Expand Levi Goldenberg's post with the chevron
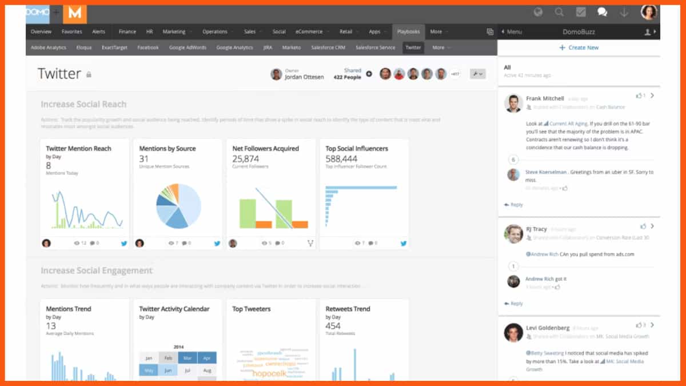The height and width of the screenshot is (386, 686). (652, 325)
